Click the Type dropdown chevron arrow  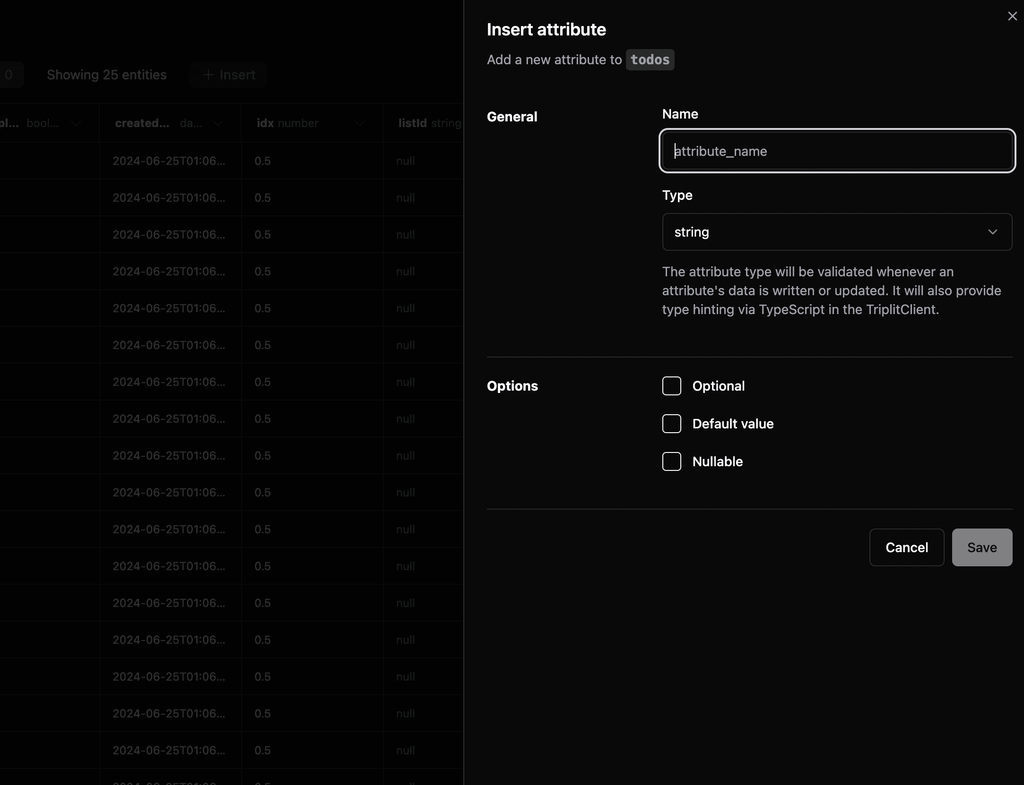992,232
